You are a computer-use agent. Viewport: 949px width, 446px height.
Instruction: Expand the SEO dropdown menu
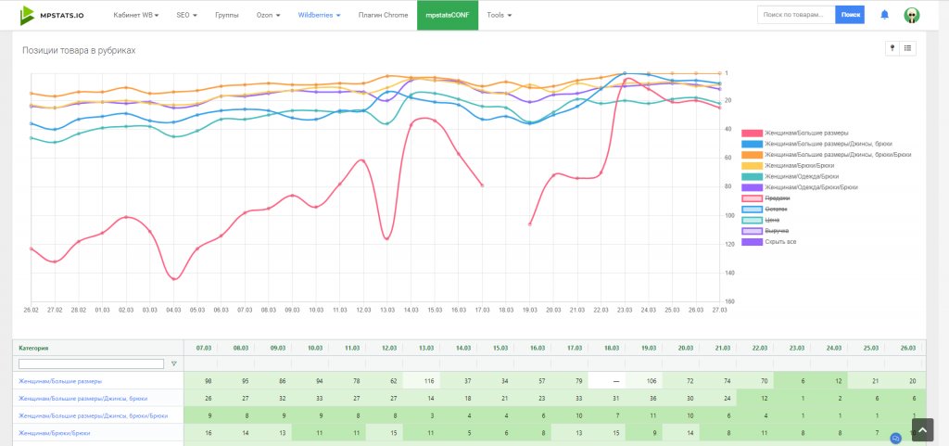pos(186,16)
